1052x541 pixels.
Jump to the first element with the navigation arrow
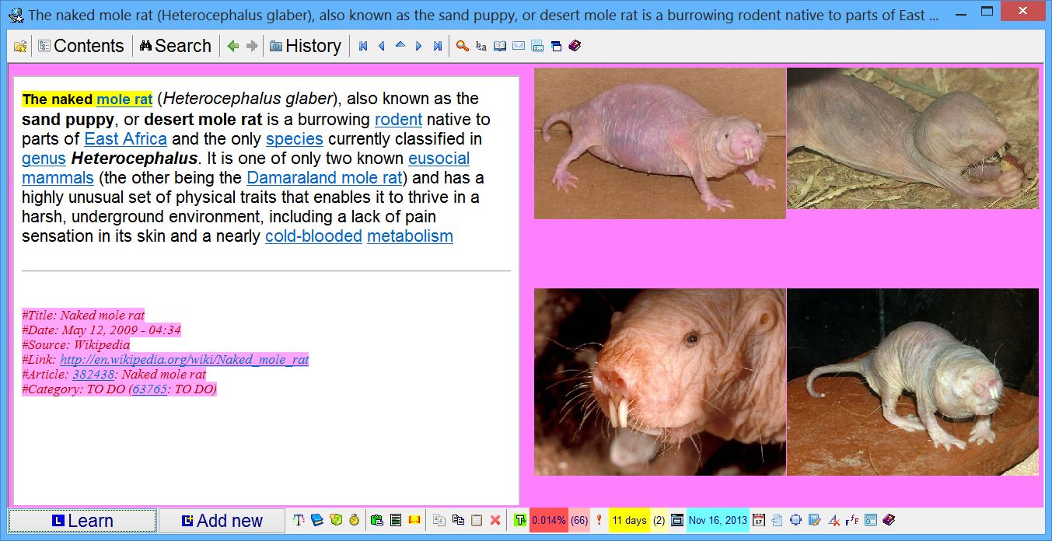pos(363,47)
